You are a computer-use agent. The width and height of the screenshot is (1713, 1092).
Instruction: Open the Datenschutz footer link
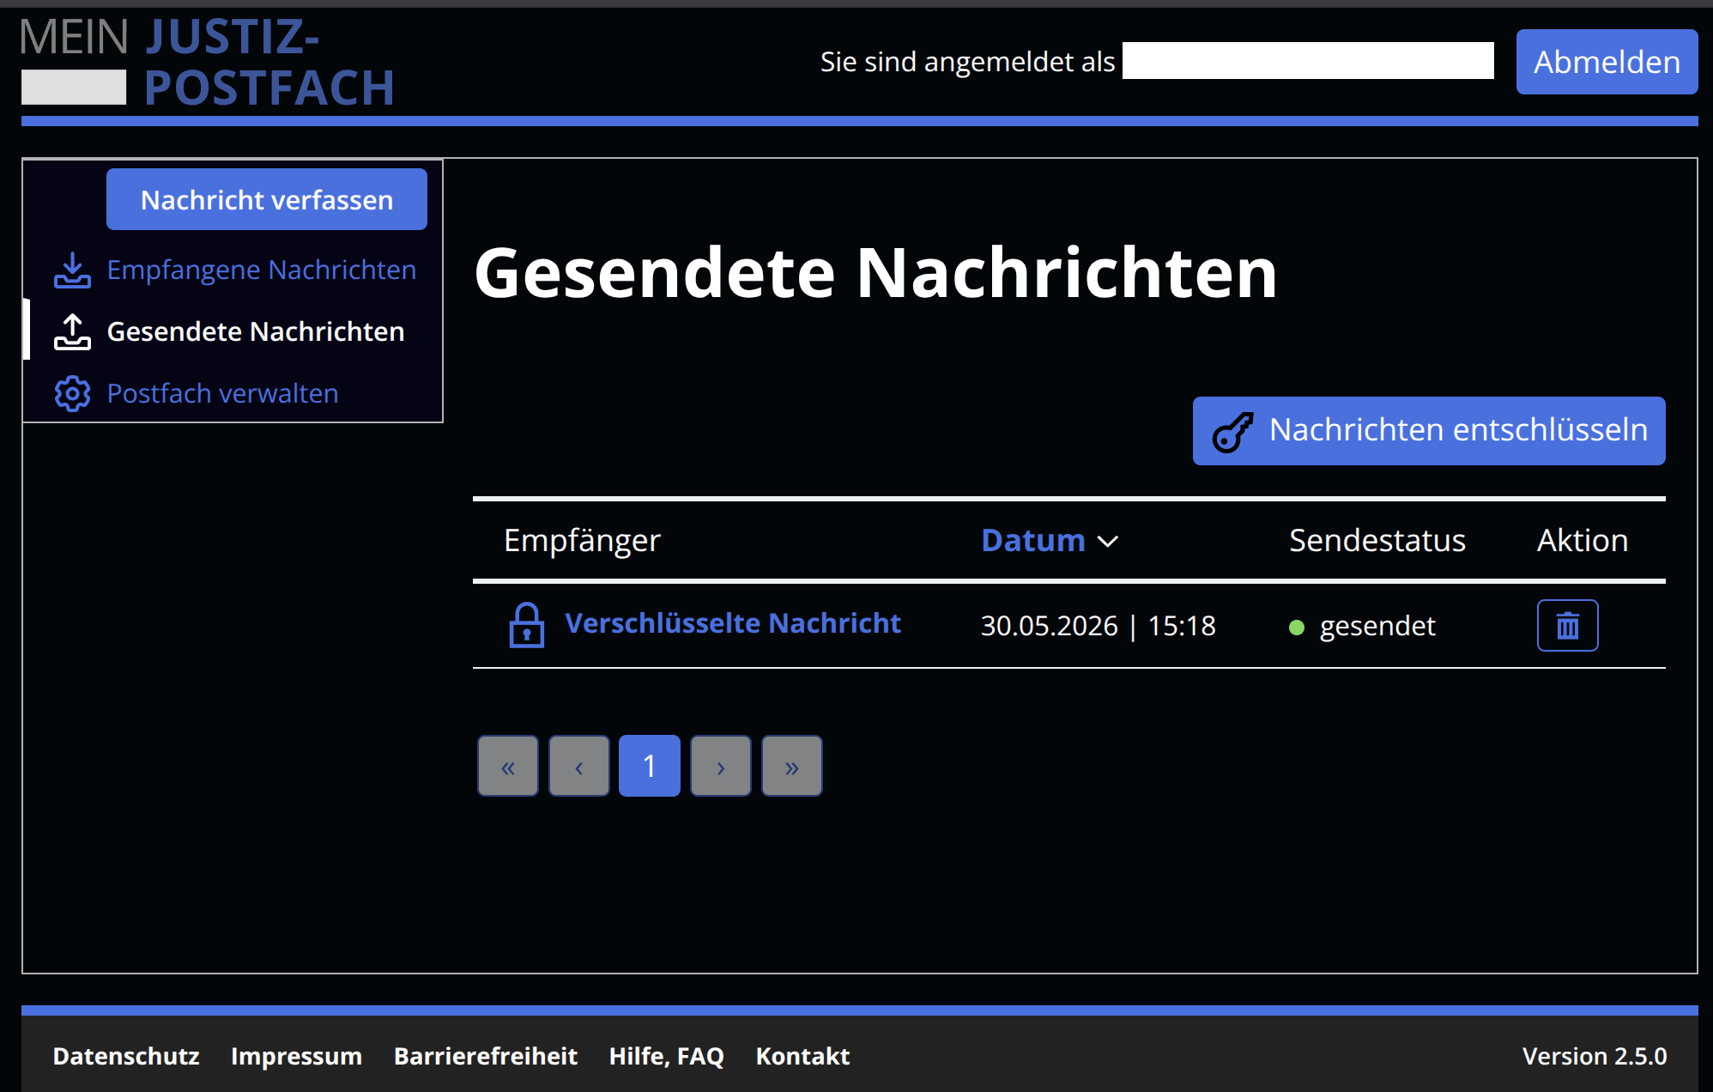pyautogui.click(x=126, y=1056)
